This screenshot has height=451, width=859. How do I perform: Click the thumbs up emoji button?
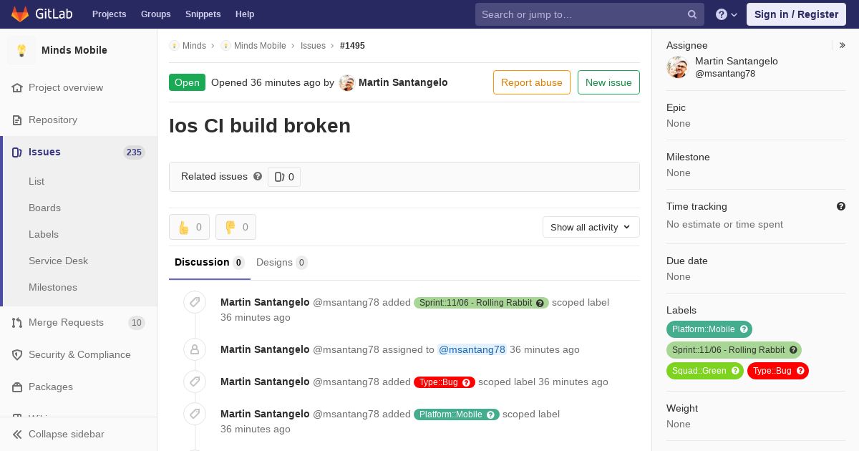tap(189, 227)
